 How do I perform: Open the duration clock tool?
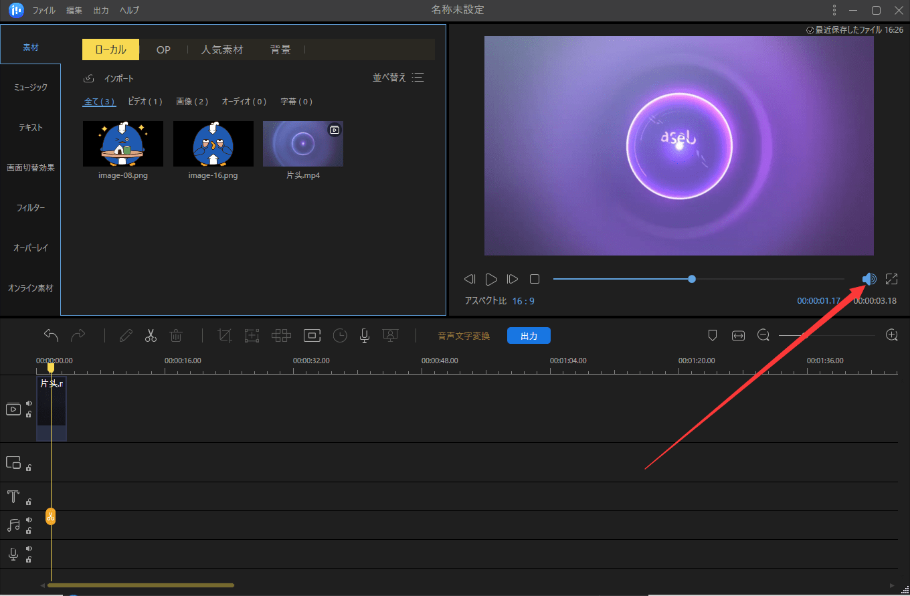tap(340, 336)
